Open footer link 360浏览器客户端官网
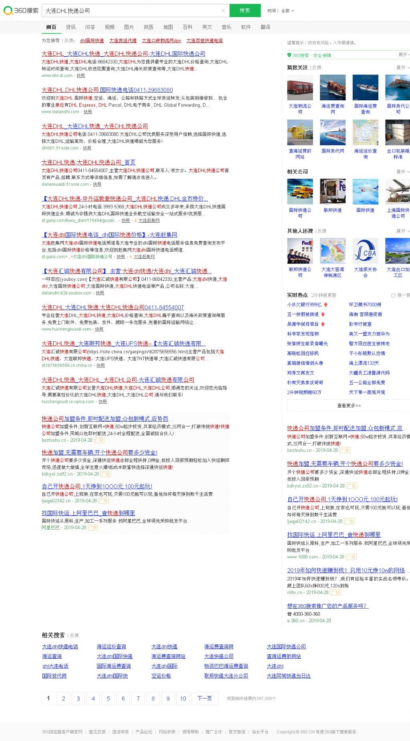 (62, 732)
